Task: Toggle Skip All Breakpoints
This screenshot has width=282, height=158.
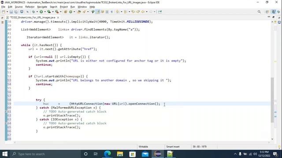Action: point(27,12)
